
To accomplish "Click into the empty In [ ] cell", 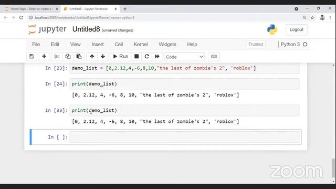I will click(184, 137).
